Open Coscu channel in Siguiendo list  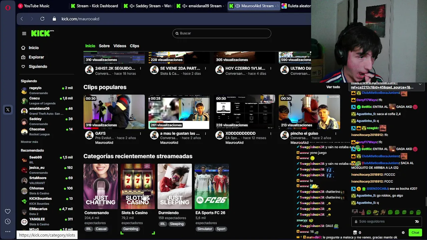47,101
